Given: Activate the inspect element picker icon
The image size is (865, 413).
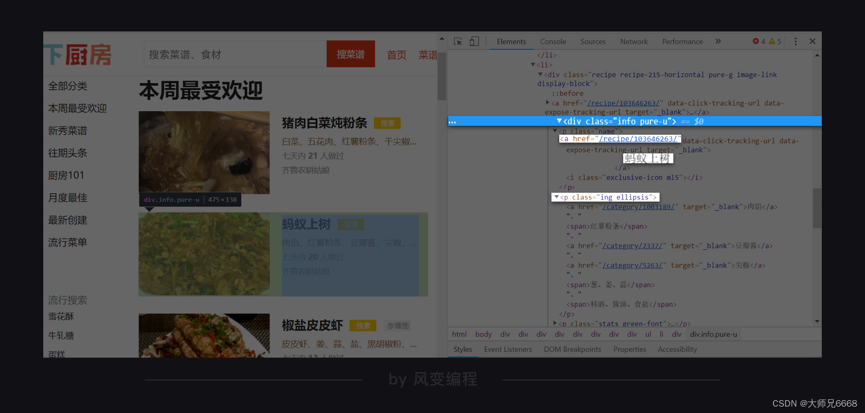Looking at the screenshot, I should pos(458,41).
